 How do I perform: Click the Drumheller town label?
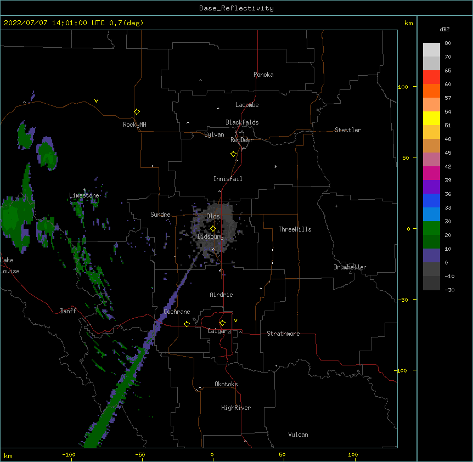350,267
